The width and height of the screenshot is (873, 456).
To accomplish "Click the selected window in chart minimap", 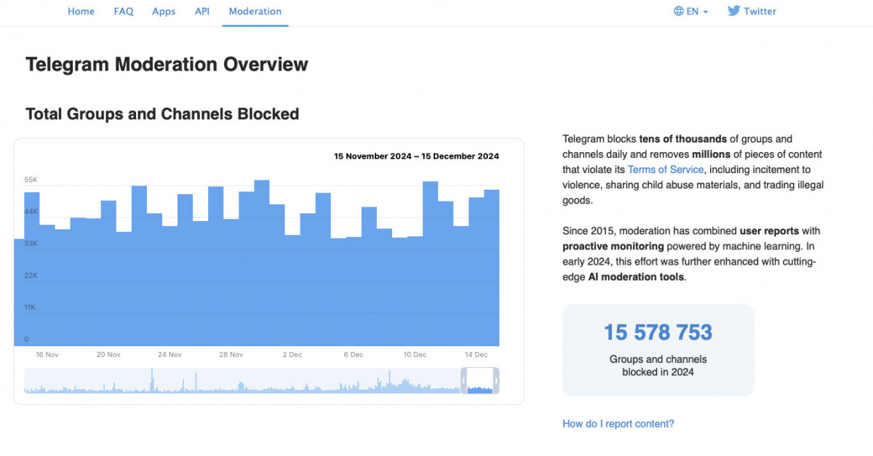I will [479, 380].
